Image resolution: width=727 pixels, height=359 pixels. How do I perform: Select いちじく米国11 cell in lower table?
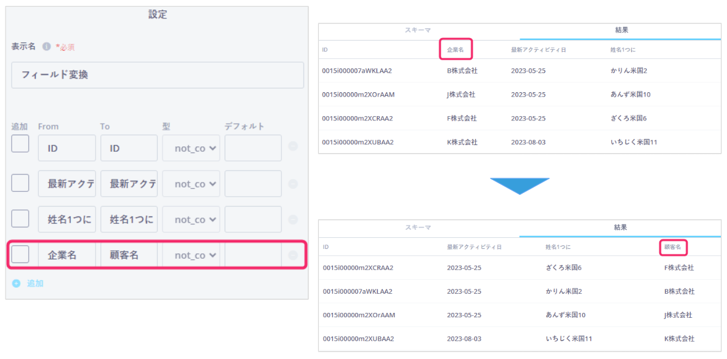click(569, 339)
